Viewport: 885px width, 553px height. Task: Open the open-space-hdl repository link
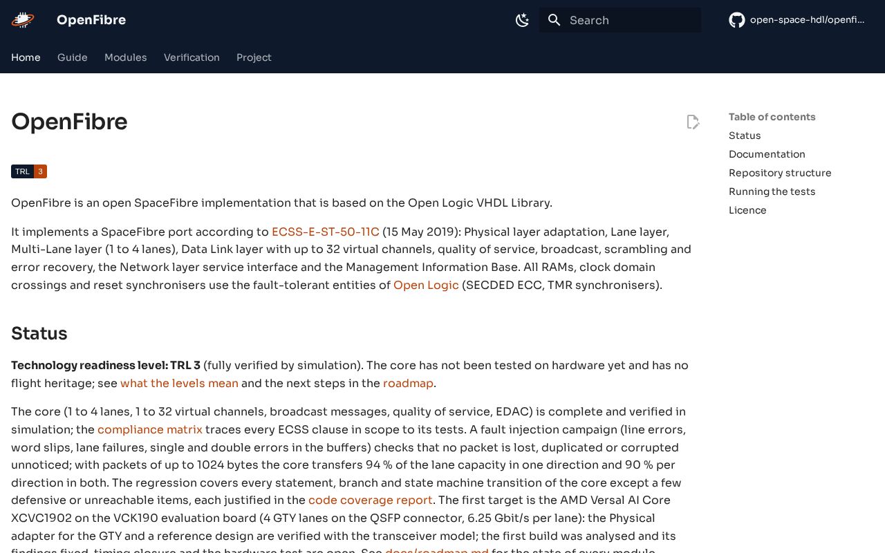(807, 20)
